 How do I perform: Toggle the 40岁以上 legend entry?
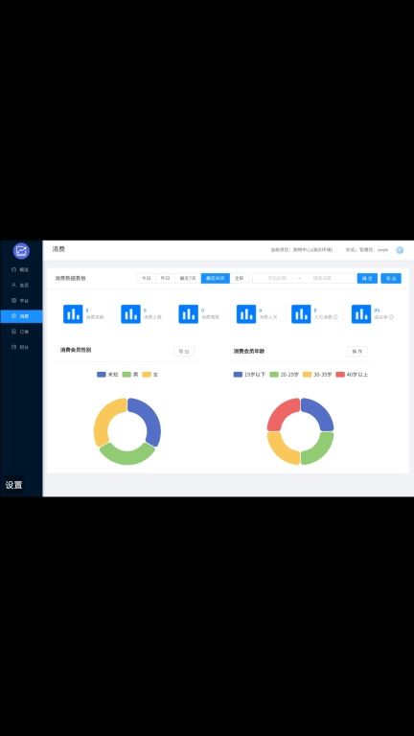(x=352, y=375)
